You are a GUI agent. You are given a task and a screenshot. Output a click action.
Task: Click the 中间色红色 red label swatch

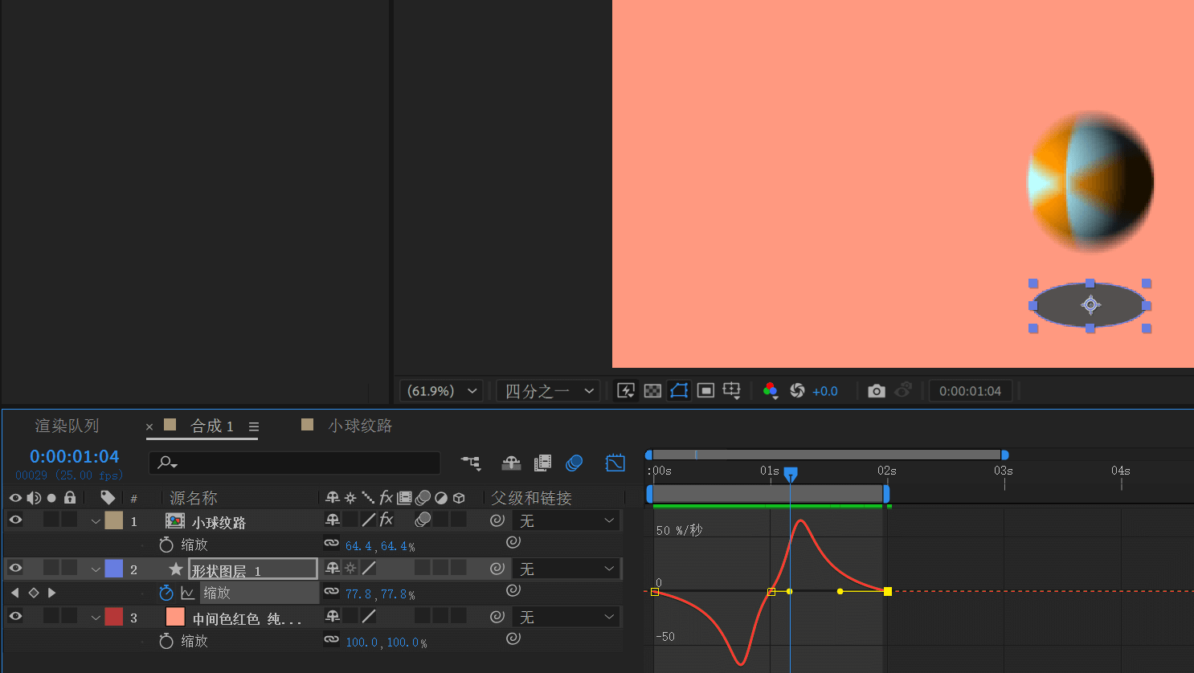pyautogui.click(x=114, y=616)
